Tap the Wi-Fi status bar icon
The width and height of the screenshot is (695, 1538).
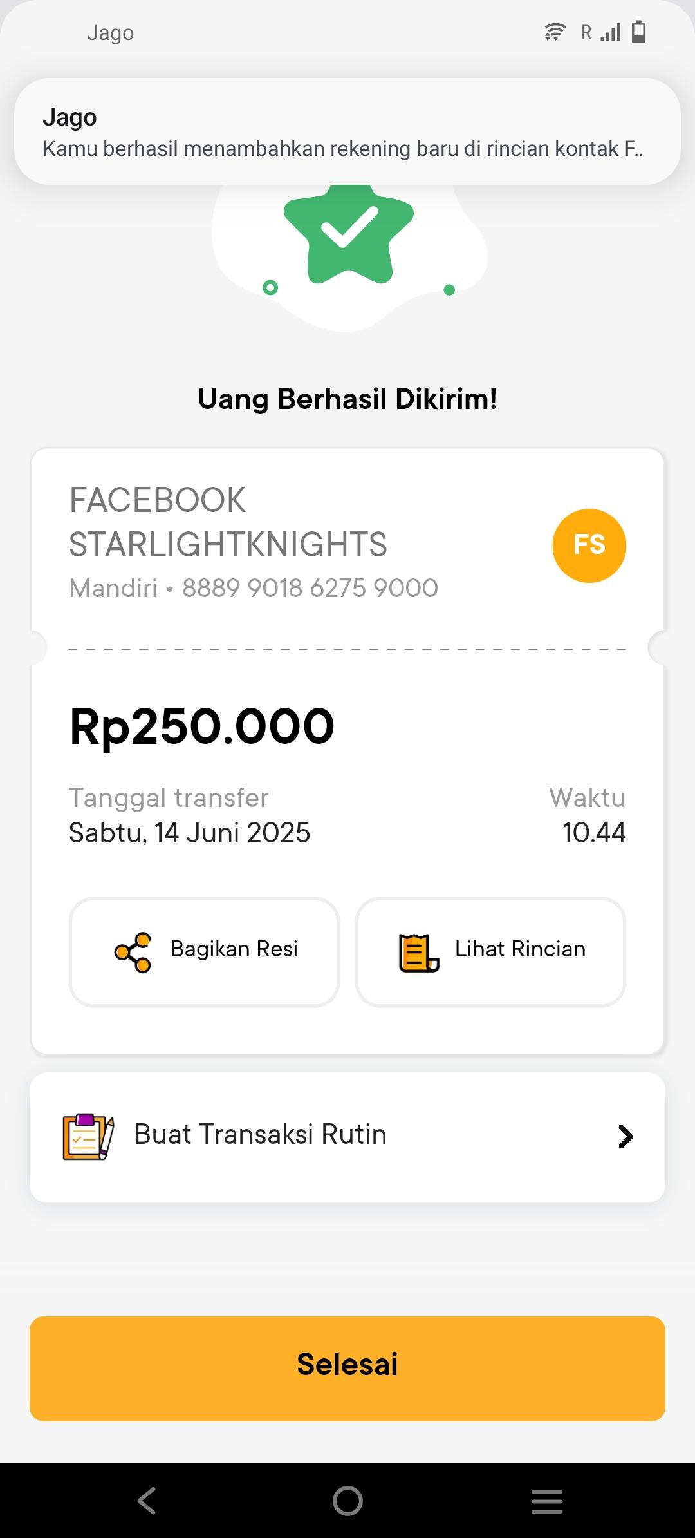pos(555,32)
